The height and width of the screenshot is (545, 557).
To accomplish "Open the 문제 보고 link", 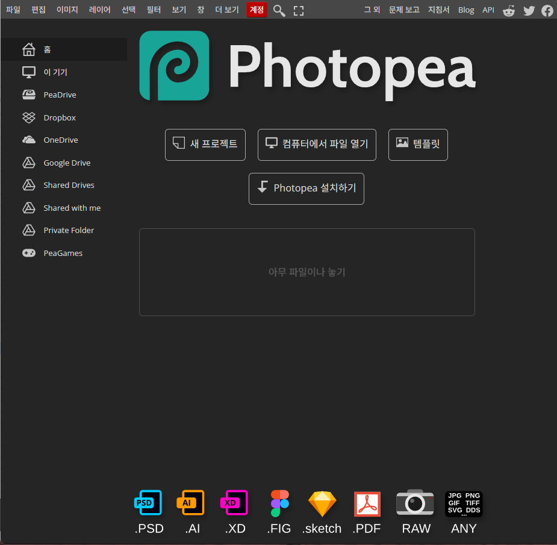I will click(404, 10).
